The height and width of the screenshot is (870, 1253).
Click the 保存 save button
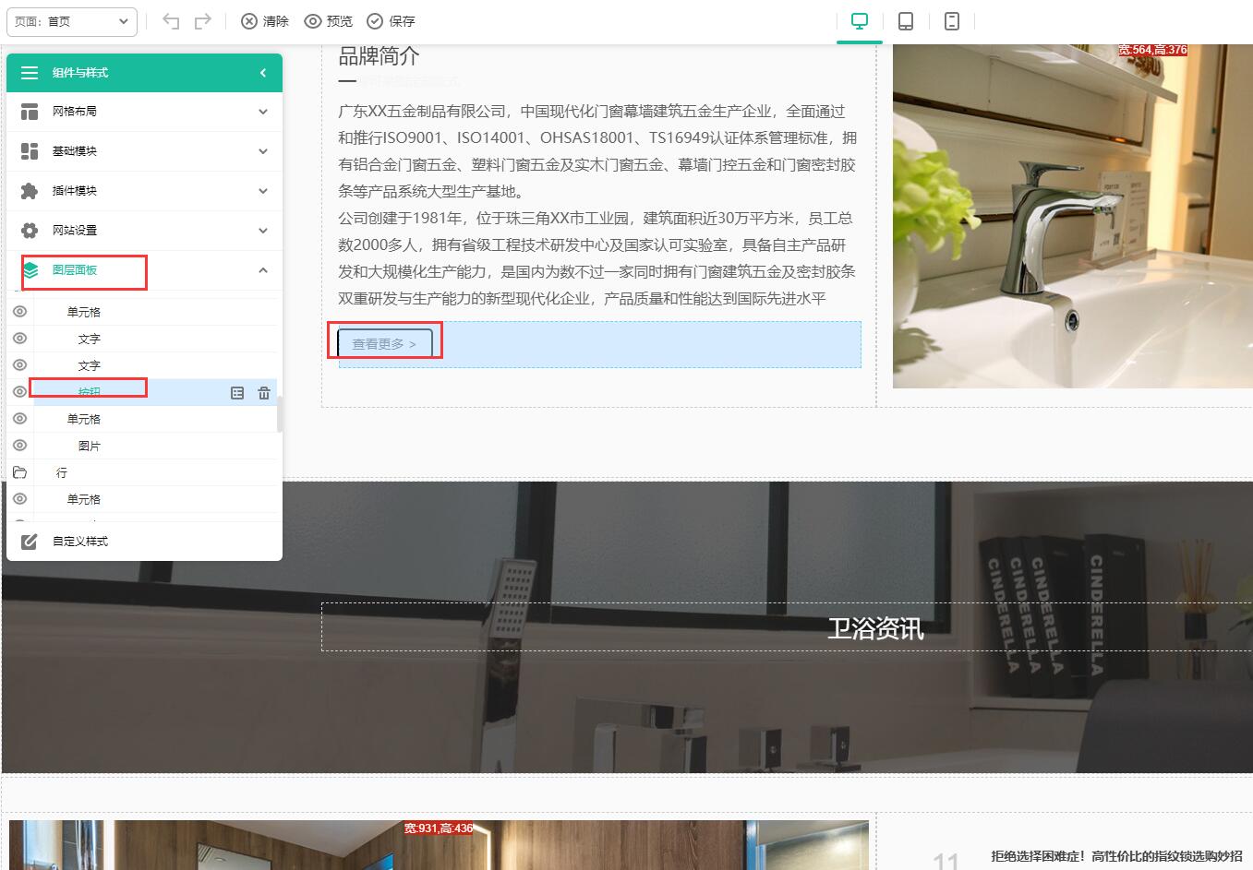[392, 21]
